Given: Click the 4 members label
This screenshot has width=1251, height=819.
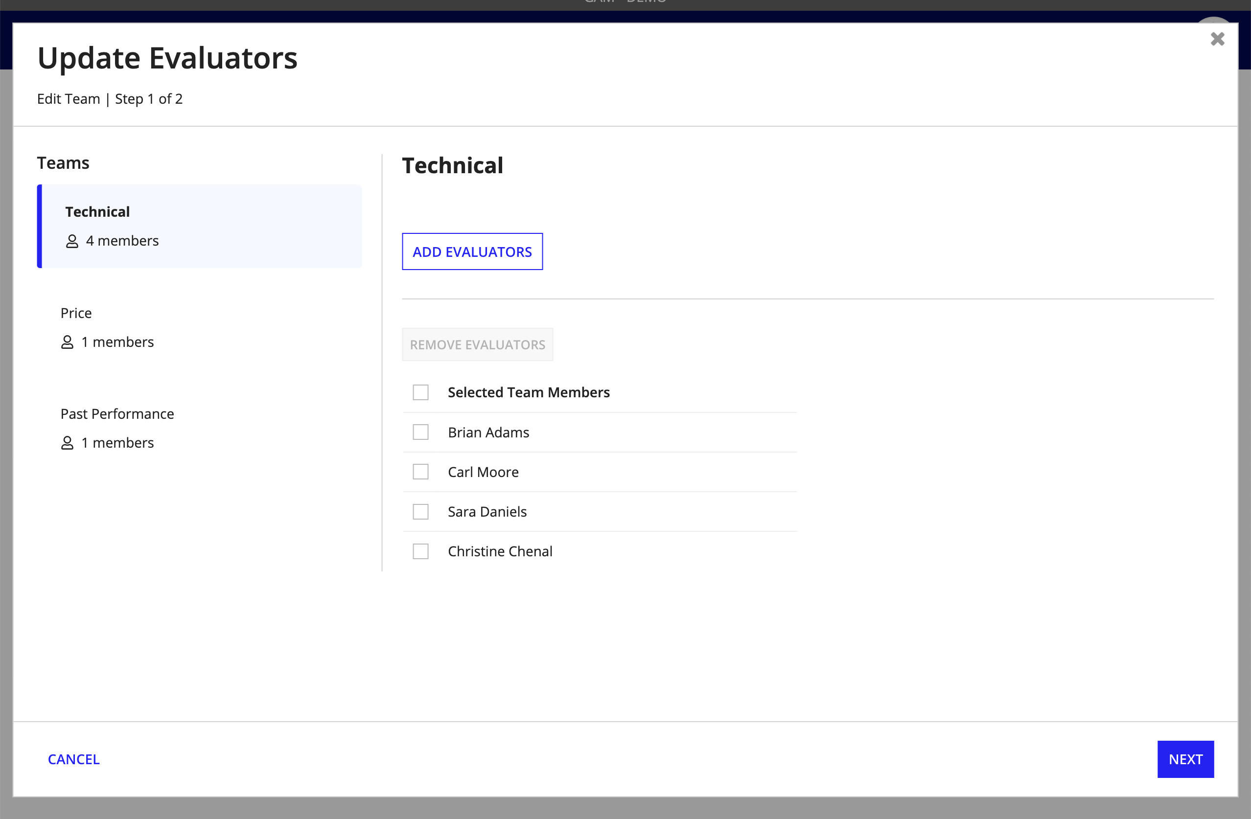Looking at the screenshot, I should 122,241.
